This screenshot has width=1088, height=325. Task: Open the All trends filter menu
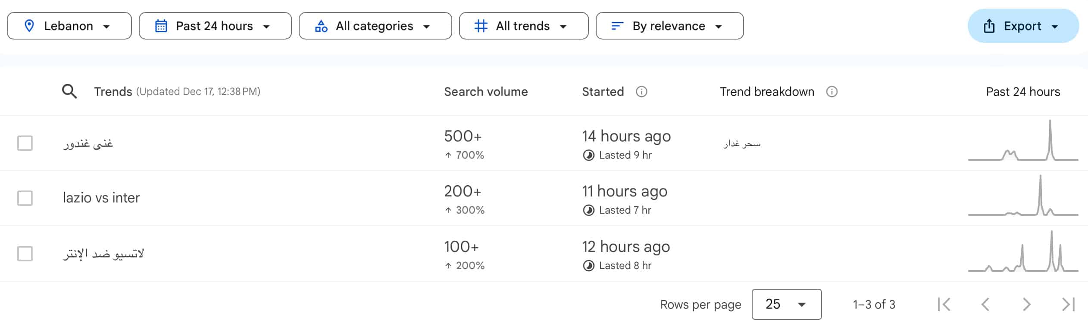tap(523, 26)
